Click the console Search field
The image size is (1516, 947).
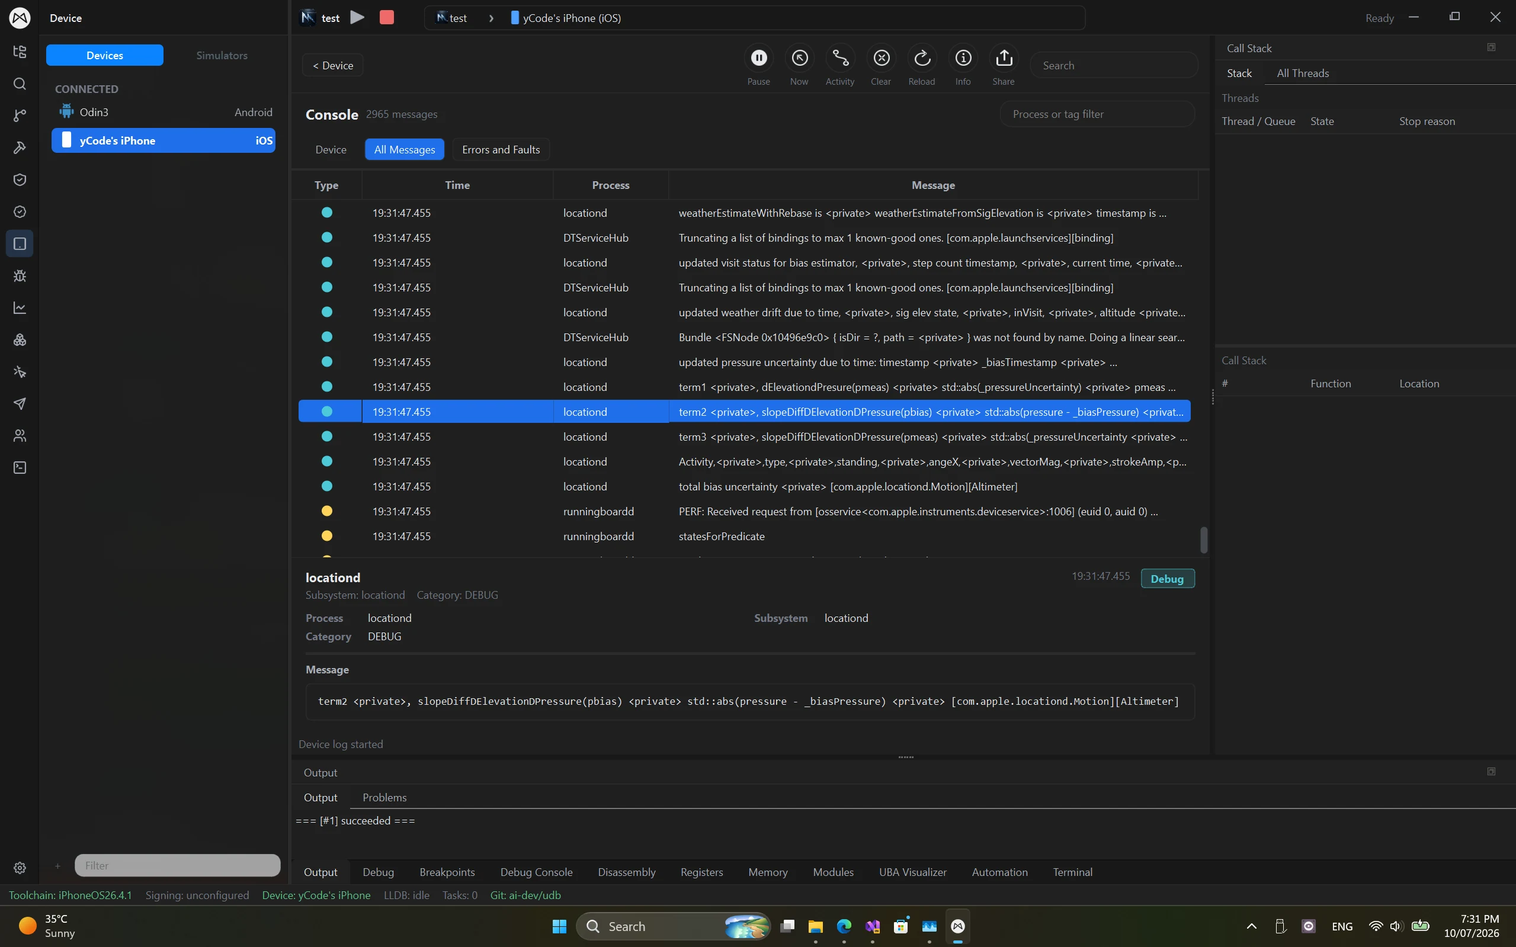1114,65
